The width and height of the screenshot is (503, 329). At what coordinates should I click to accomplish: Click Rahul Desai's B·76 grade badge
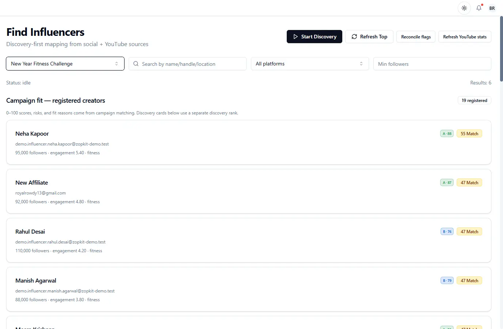coord(447,232)
